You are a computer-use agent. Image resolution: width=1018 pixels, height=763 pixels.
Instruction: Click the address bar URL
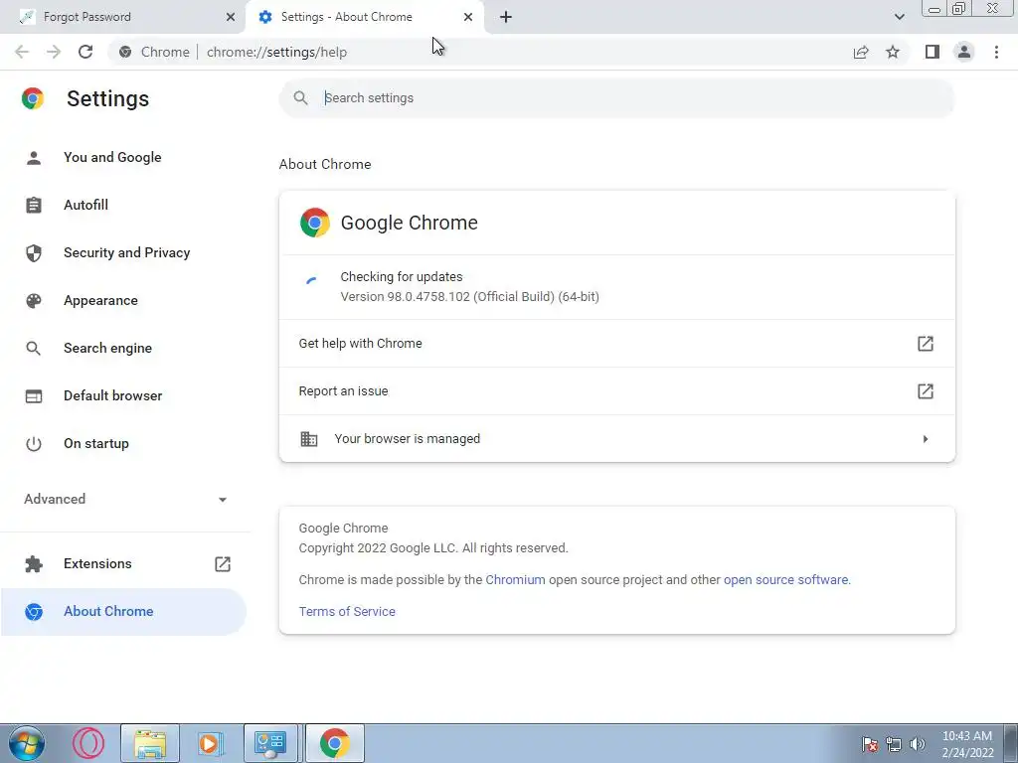tap(276, 52)
